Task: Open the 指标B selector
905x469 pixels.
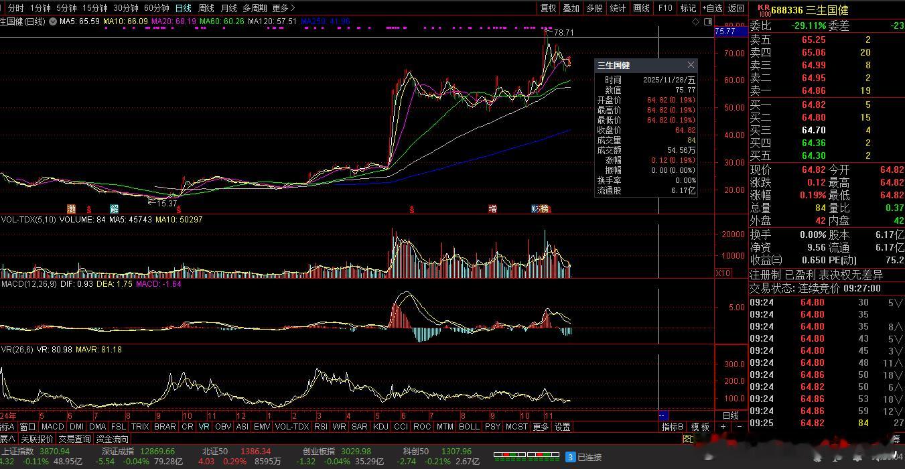Action: pyautogui.click(x=673, y=427)
